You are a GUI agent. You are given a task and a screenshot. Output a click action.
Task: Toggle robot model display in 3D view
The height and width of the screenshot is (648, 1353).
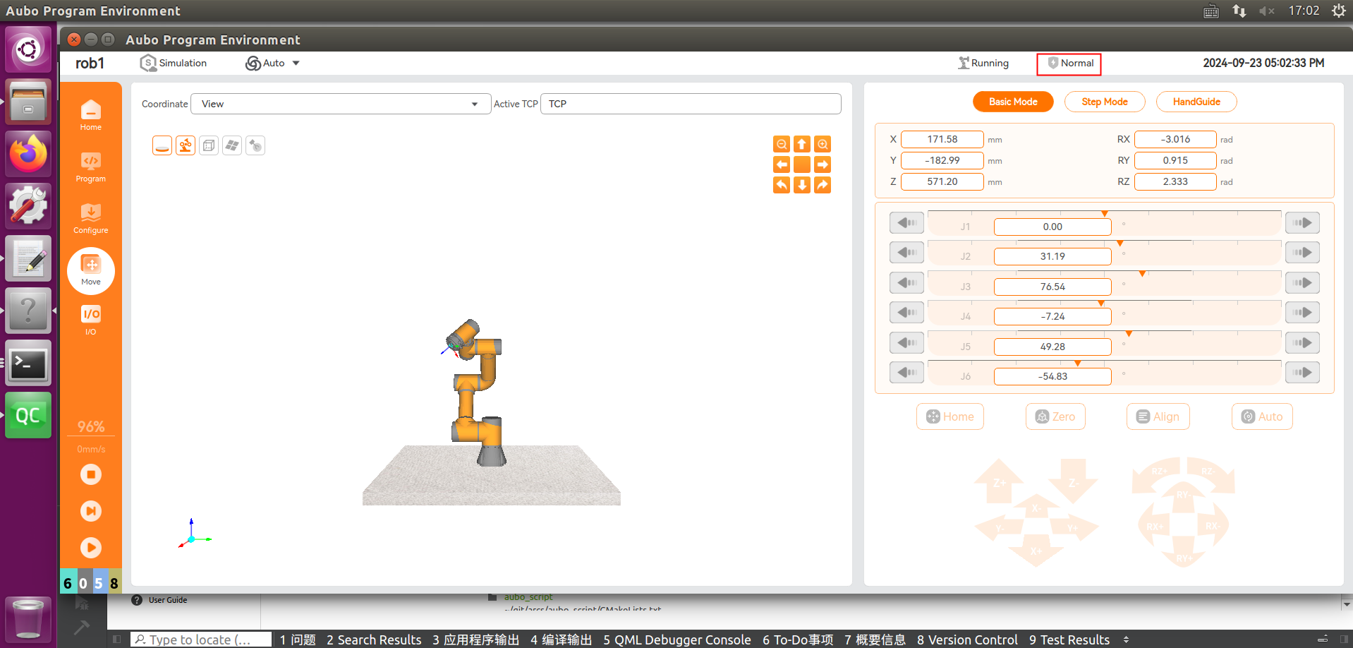pyautogui.click(x=186, y=145)
